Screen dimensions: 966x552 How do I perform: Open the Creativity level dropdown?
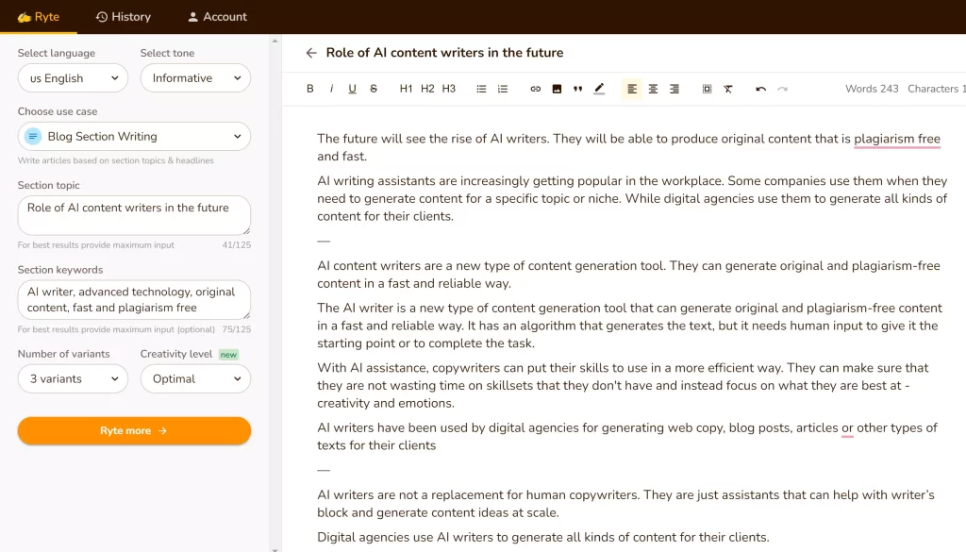pos(195,379)
